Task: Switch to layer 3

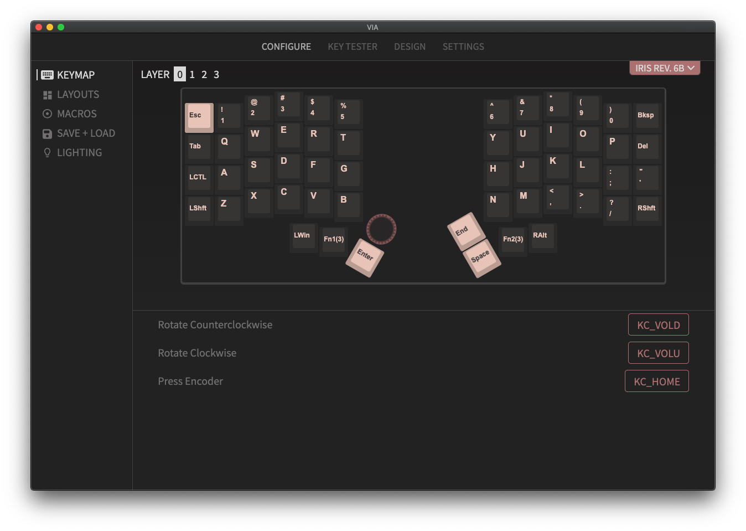Action: (216, 75)
